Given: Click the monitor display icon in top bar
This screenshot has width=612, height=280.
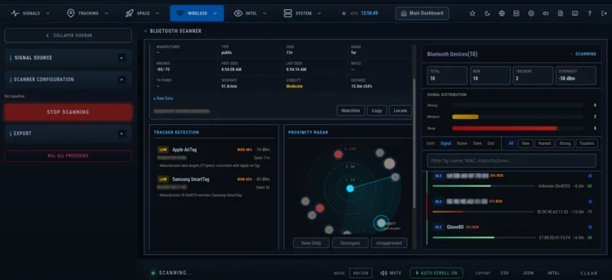Looking at the screenshot, I should coord(575,13).
